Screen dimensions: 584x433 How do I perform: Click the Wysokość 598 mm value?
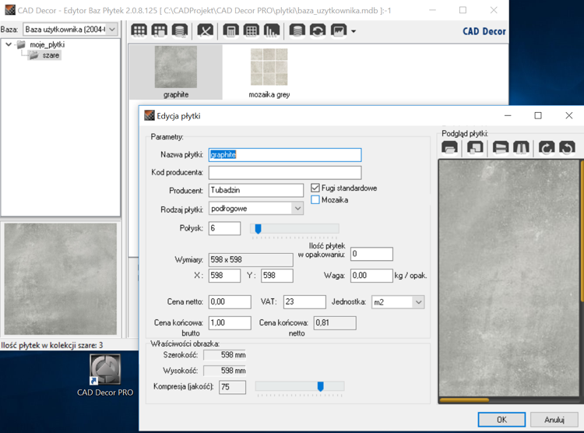click(224, 371)
